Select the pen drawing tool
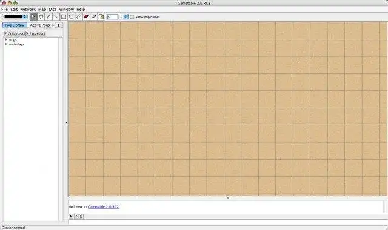388x230 pixels. [48, 17]
